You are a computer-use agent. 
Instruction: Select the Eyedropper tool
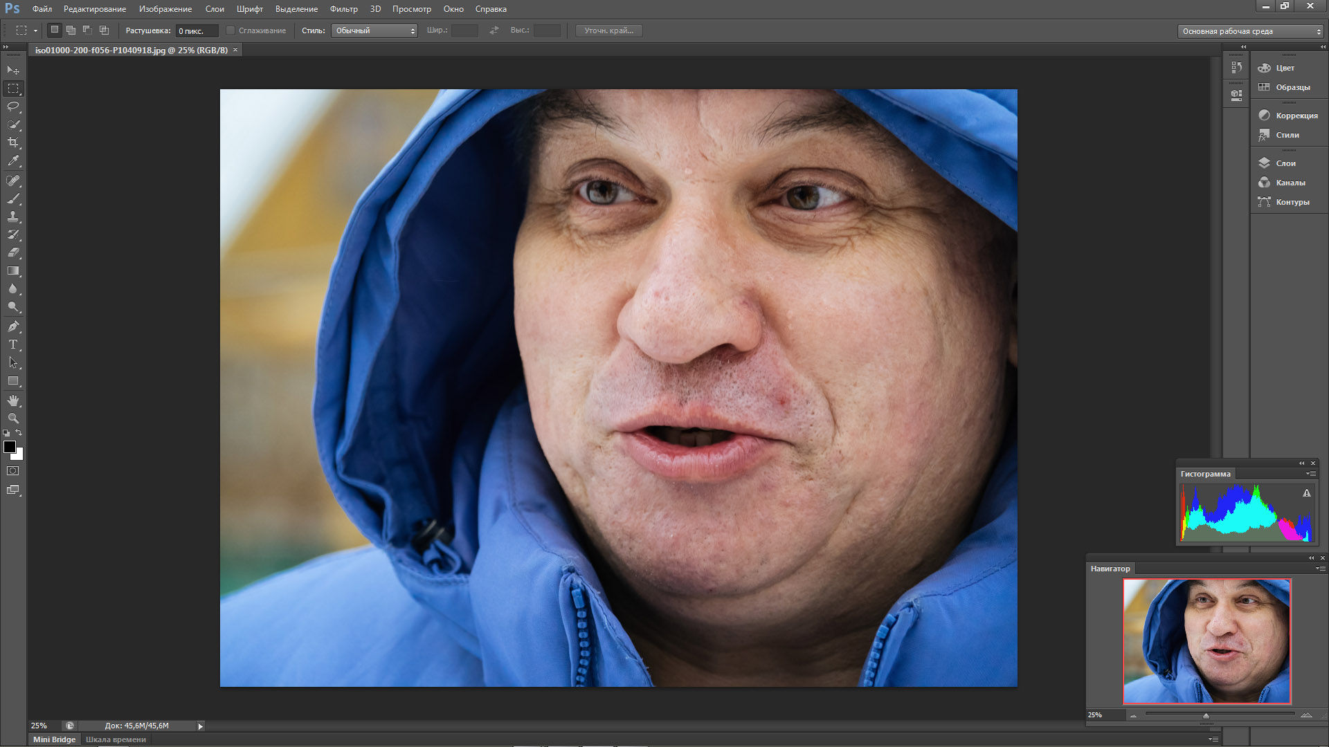[x=13, y=161]
